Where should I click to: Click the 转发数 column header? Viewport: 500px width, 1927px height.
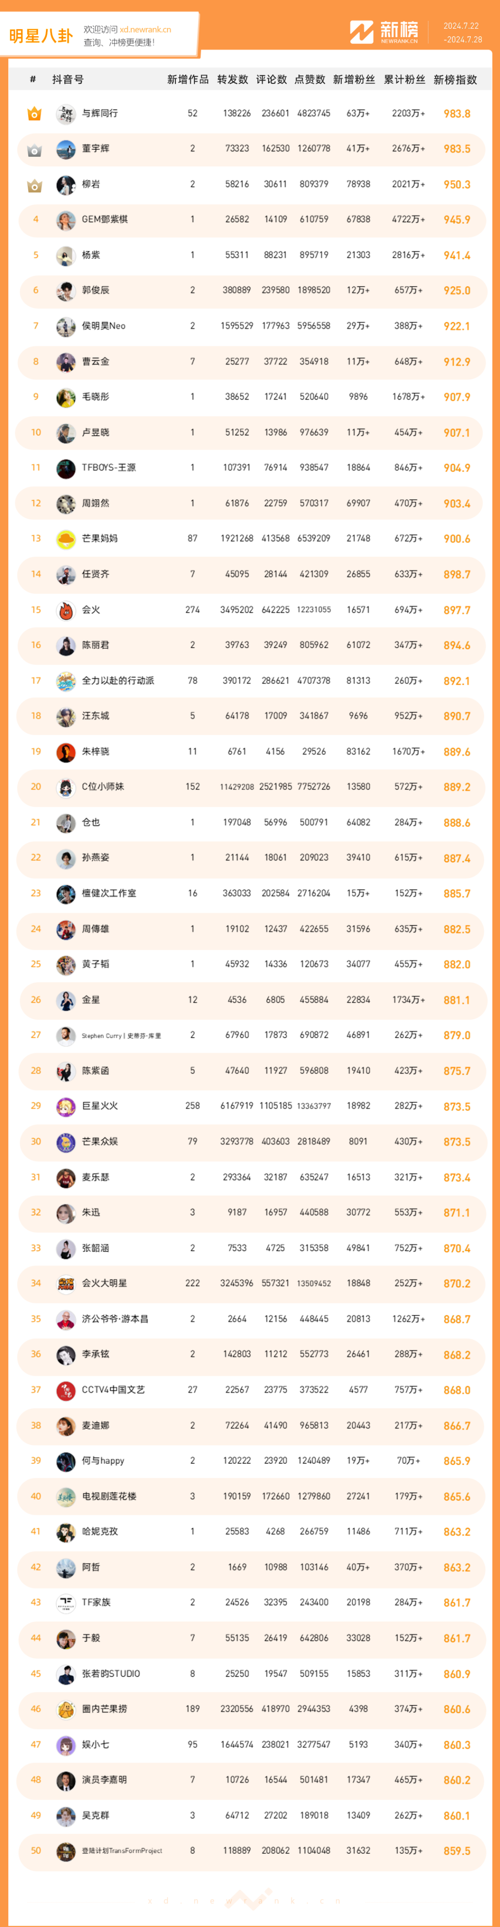coord(232,80)
